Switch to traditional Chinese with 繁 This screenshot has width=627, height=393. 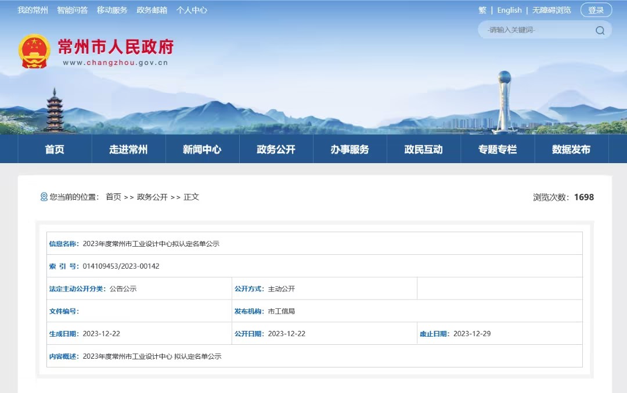(x=482, y=10)
